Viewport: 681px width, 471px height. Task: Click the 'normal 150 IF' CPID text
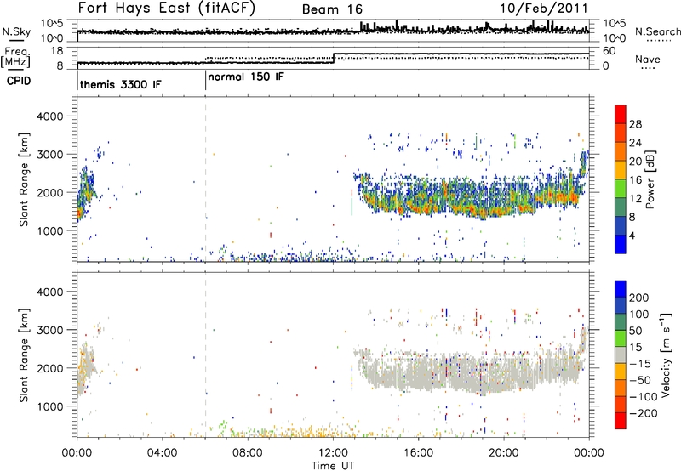pyautogui.click(x=246, y=77)
